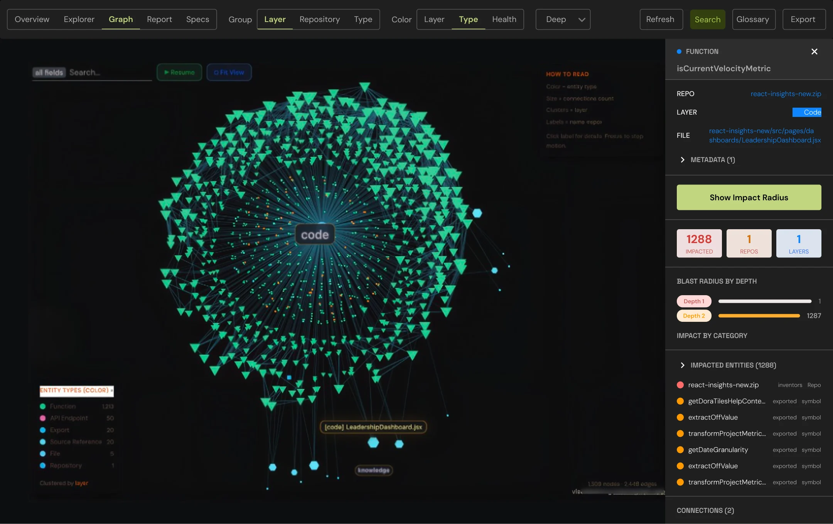Close the function details panel

pyautogui.click(x=814, y=52)
